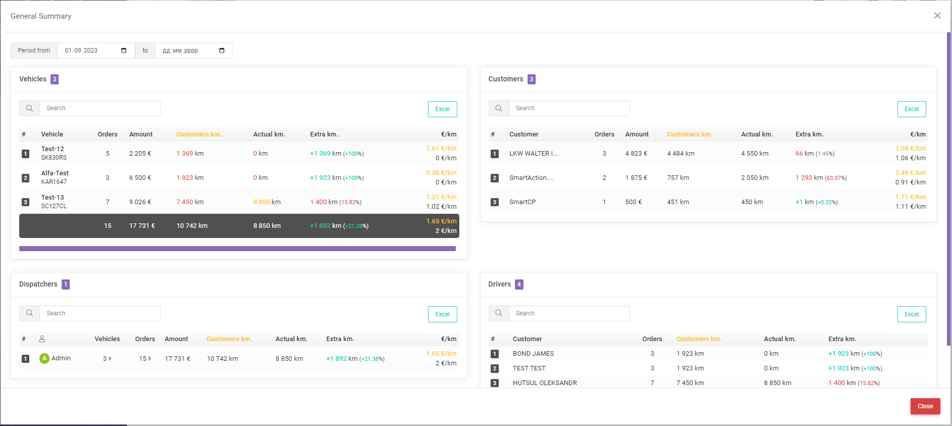952x426 pixels.
Task: Expand Admin's orders count chevron
Action: 150,358
